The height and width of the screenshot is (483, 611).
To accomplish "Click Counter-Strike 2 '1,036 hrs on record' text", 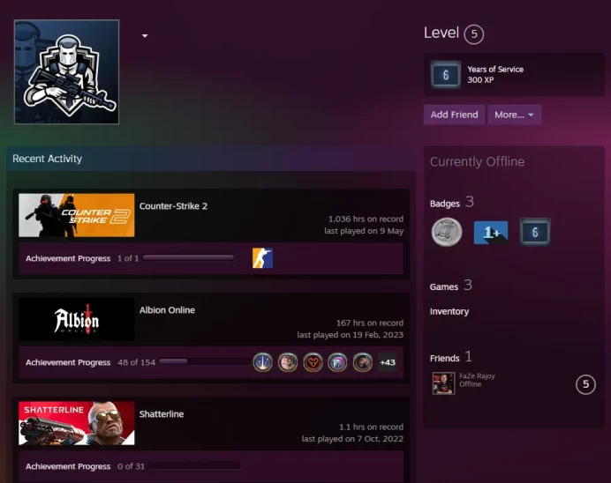I will coord(366,219).
